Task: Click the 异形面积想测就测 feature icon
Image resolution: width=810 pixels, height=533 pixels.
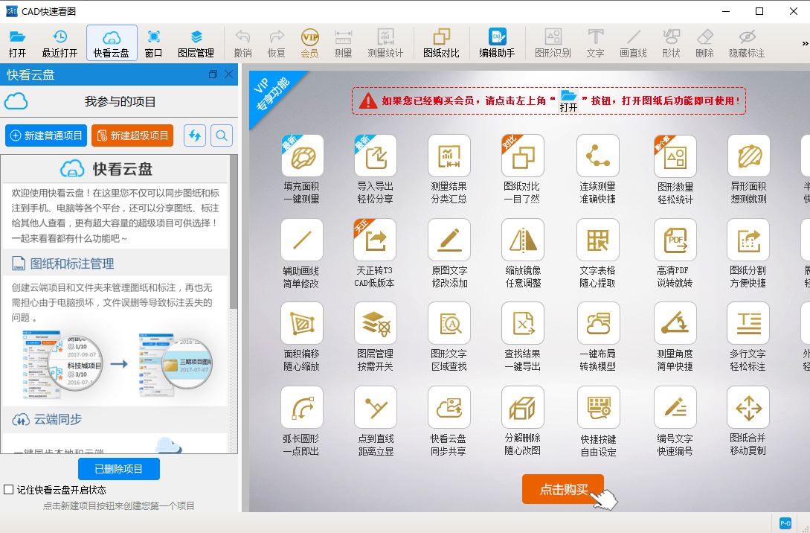Action: (748, 156)
